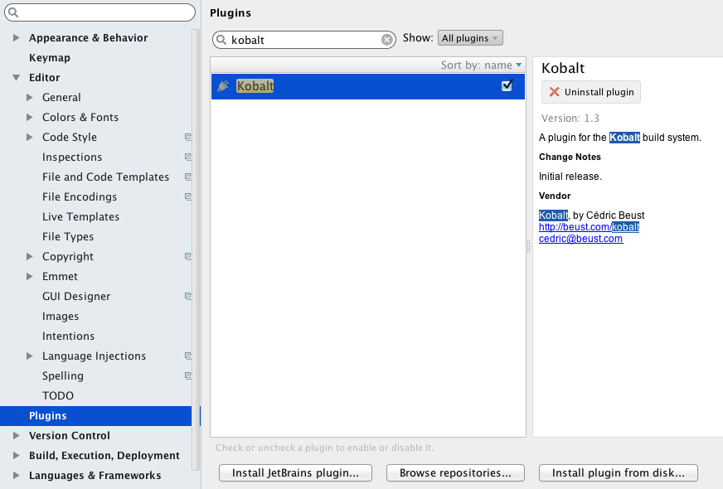Image resolution: width=723 pixels, height=489 pixels.
Task: Click the project-level icon beside Inspections
Action: click(x=188, y=157)
